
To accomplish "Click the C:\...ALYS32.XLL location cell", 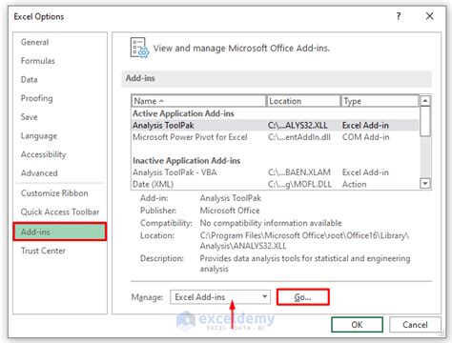I will pos(298,125).
